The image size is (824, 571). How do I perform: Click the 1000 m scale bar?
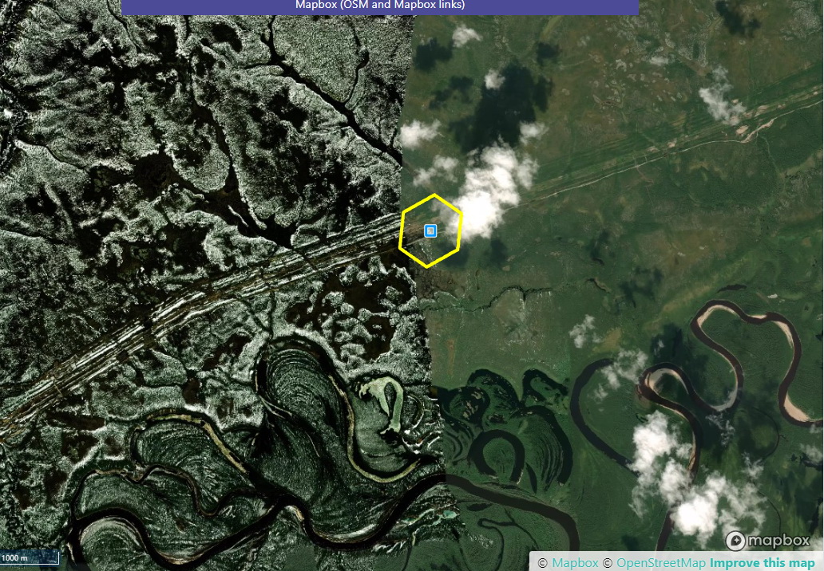30,557
